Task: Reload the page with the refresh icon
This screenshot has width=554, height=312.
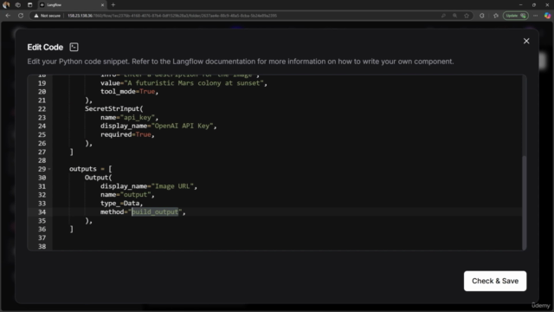Action: coord(21,16)
